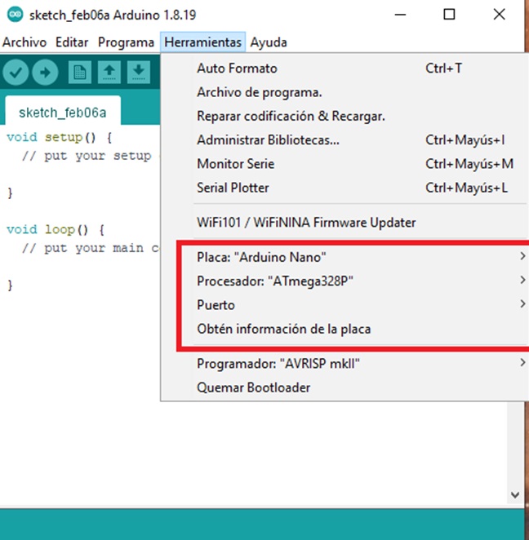529x540 pixels.
Task: Click the Upload arrow toolbar icon
Action: tap(45, 73)
